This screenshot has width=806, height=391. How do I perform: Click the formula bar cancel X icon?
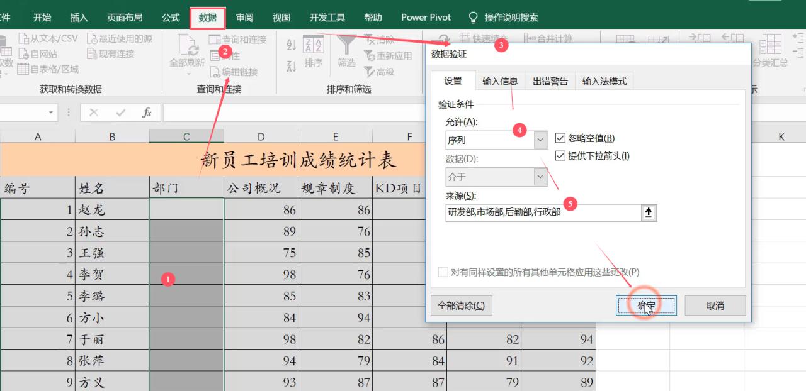(94, 113)
